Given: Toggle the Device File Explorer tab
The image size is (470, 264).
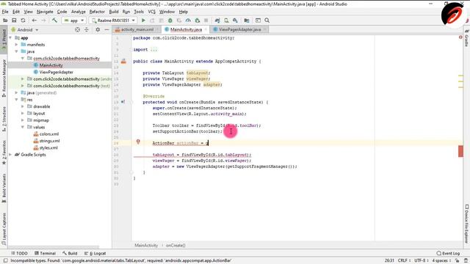Looking at the screenshot, I should click(x=467, y=224).
